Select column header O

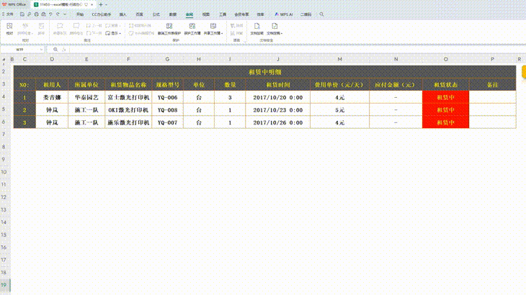click(445, 59)
